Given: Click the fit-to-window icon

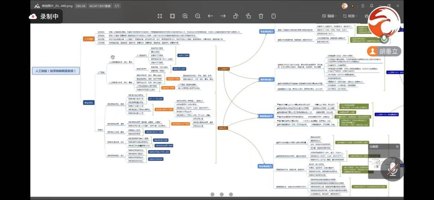Looking at the screenshot, I should coord(172,16).
